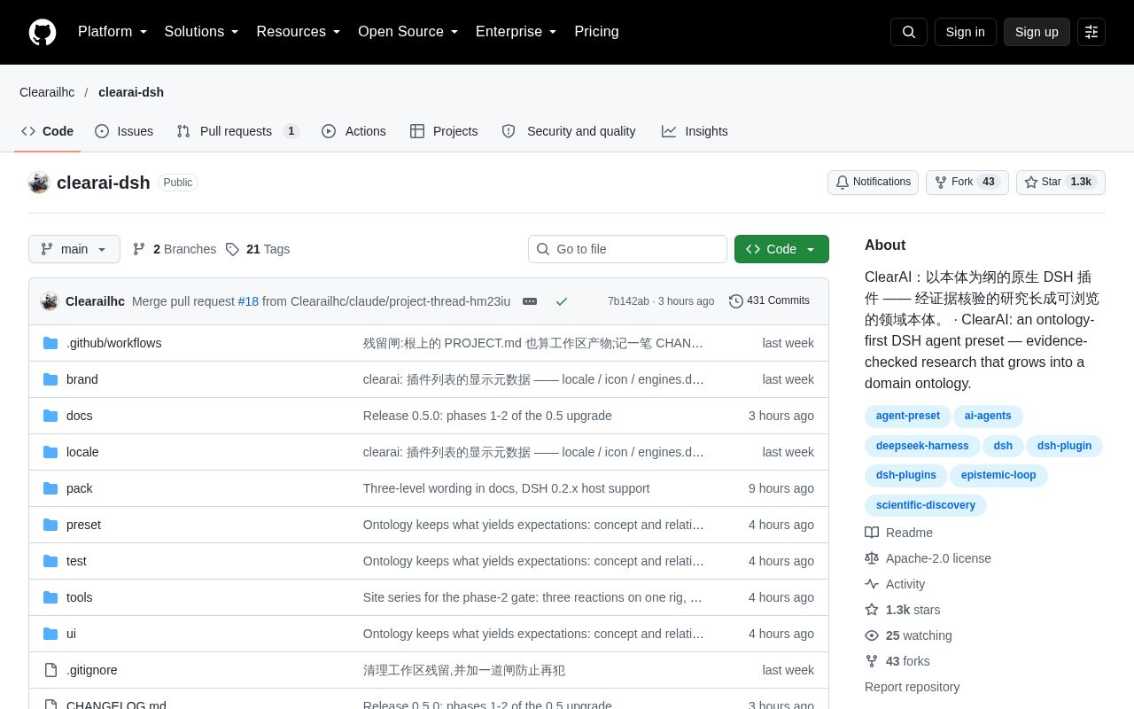Click the Clearailhc avatar next to the repo title
Viewport: 1134px width, 709px height.
click(39, 183)
